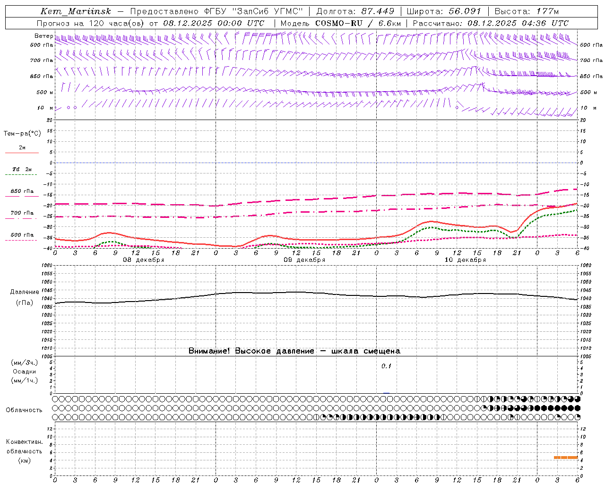Click the station name Kem_Mariinsk in header
The width and height of the screenshot is (605, 484).
[76, 11]
